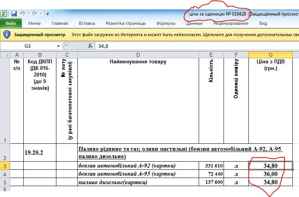Click the Name Box showing G3
Viewport: 299px width, 197px height.
28,46
